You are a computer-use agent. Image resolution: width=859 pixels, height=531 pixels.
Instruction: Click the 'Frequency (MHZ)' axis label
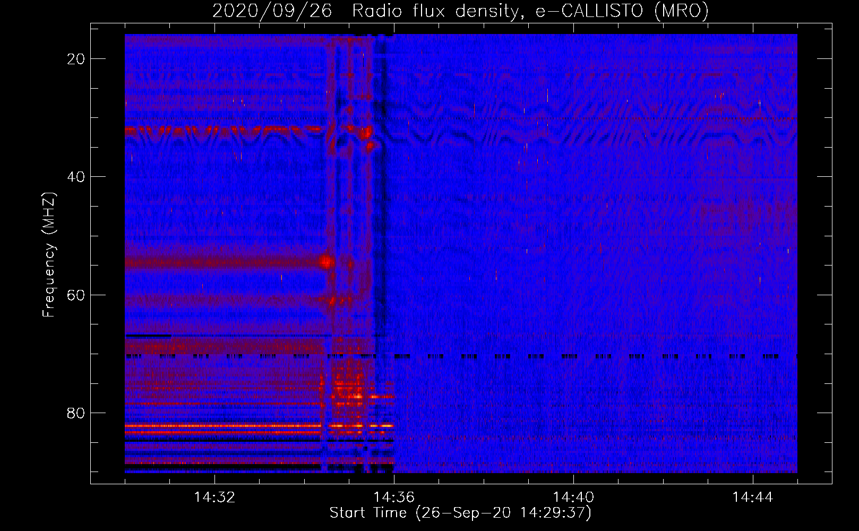point(49,255)
